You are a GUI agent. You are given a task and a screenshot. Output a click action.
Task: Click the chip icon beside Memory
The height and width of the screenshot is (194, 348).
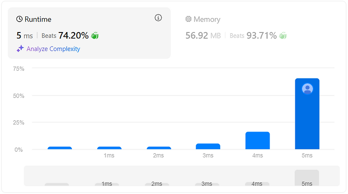188,19
